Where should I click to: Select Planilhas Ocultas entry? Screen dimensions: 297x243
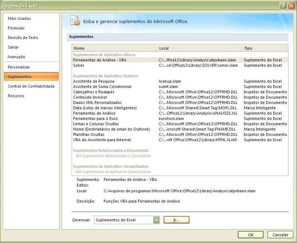[x=180, y=134]
